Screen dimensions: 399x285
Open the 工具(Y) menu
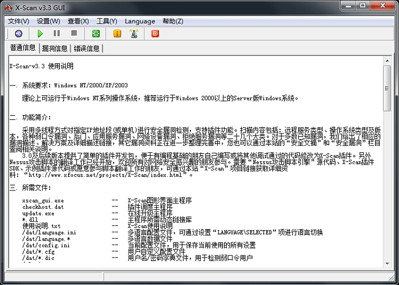107,21
